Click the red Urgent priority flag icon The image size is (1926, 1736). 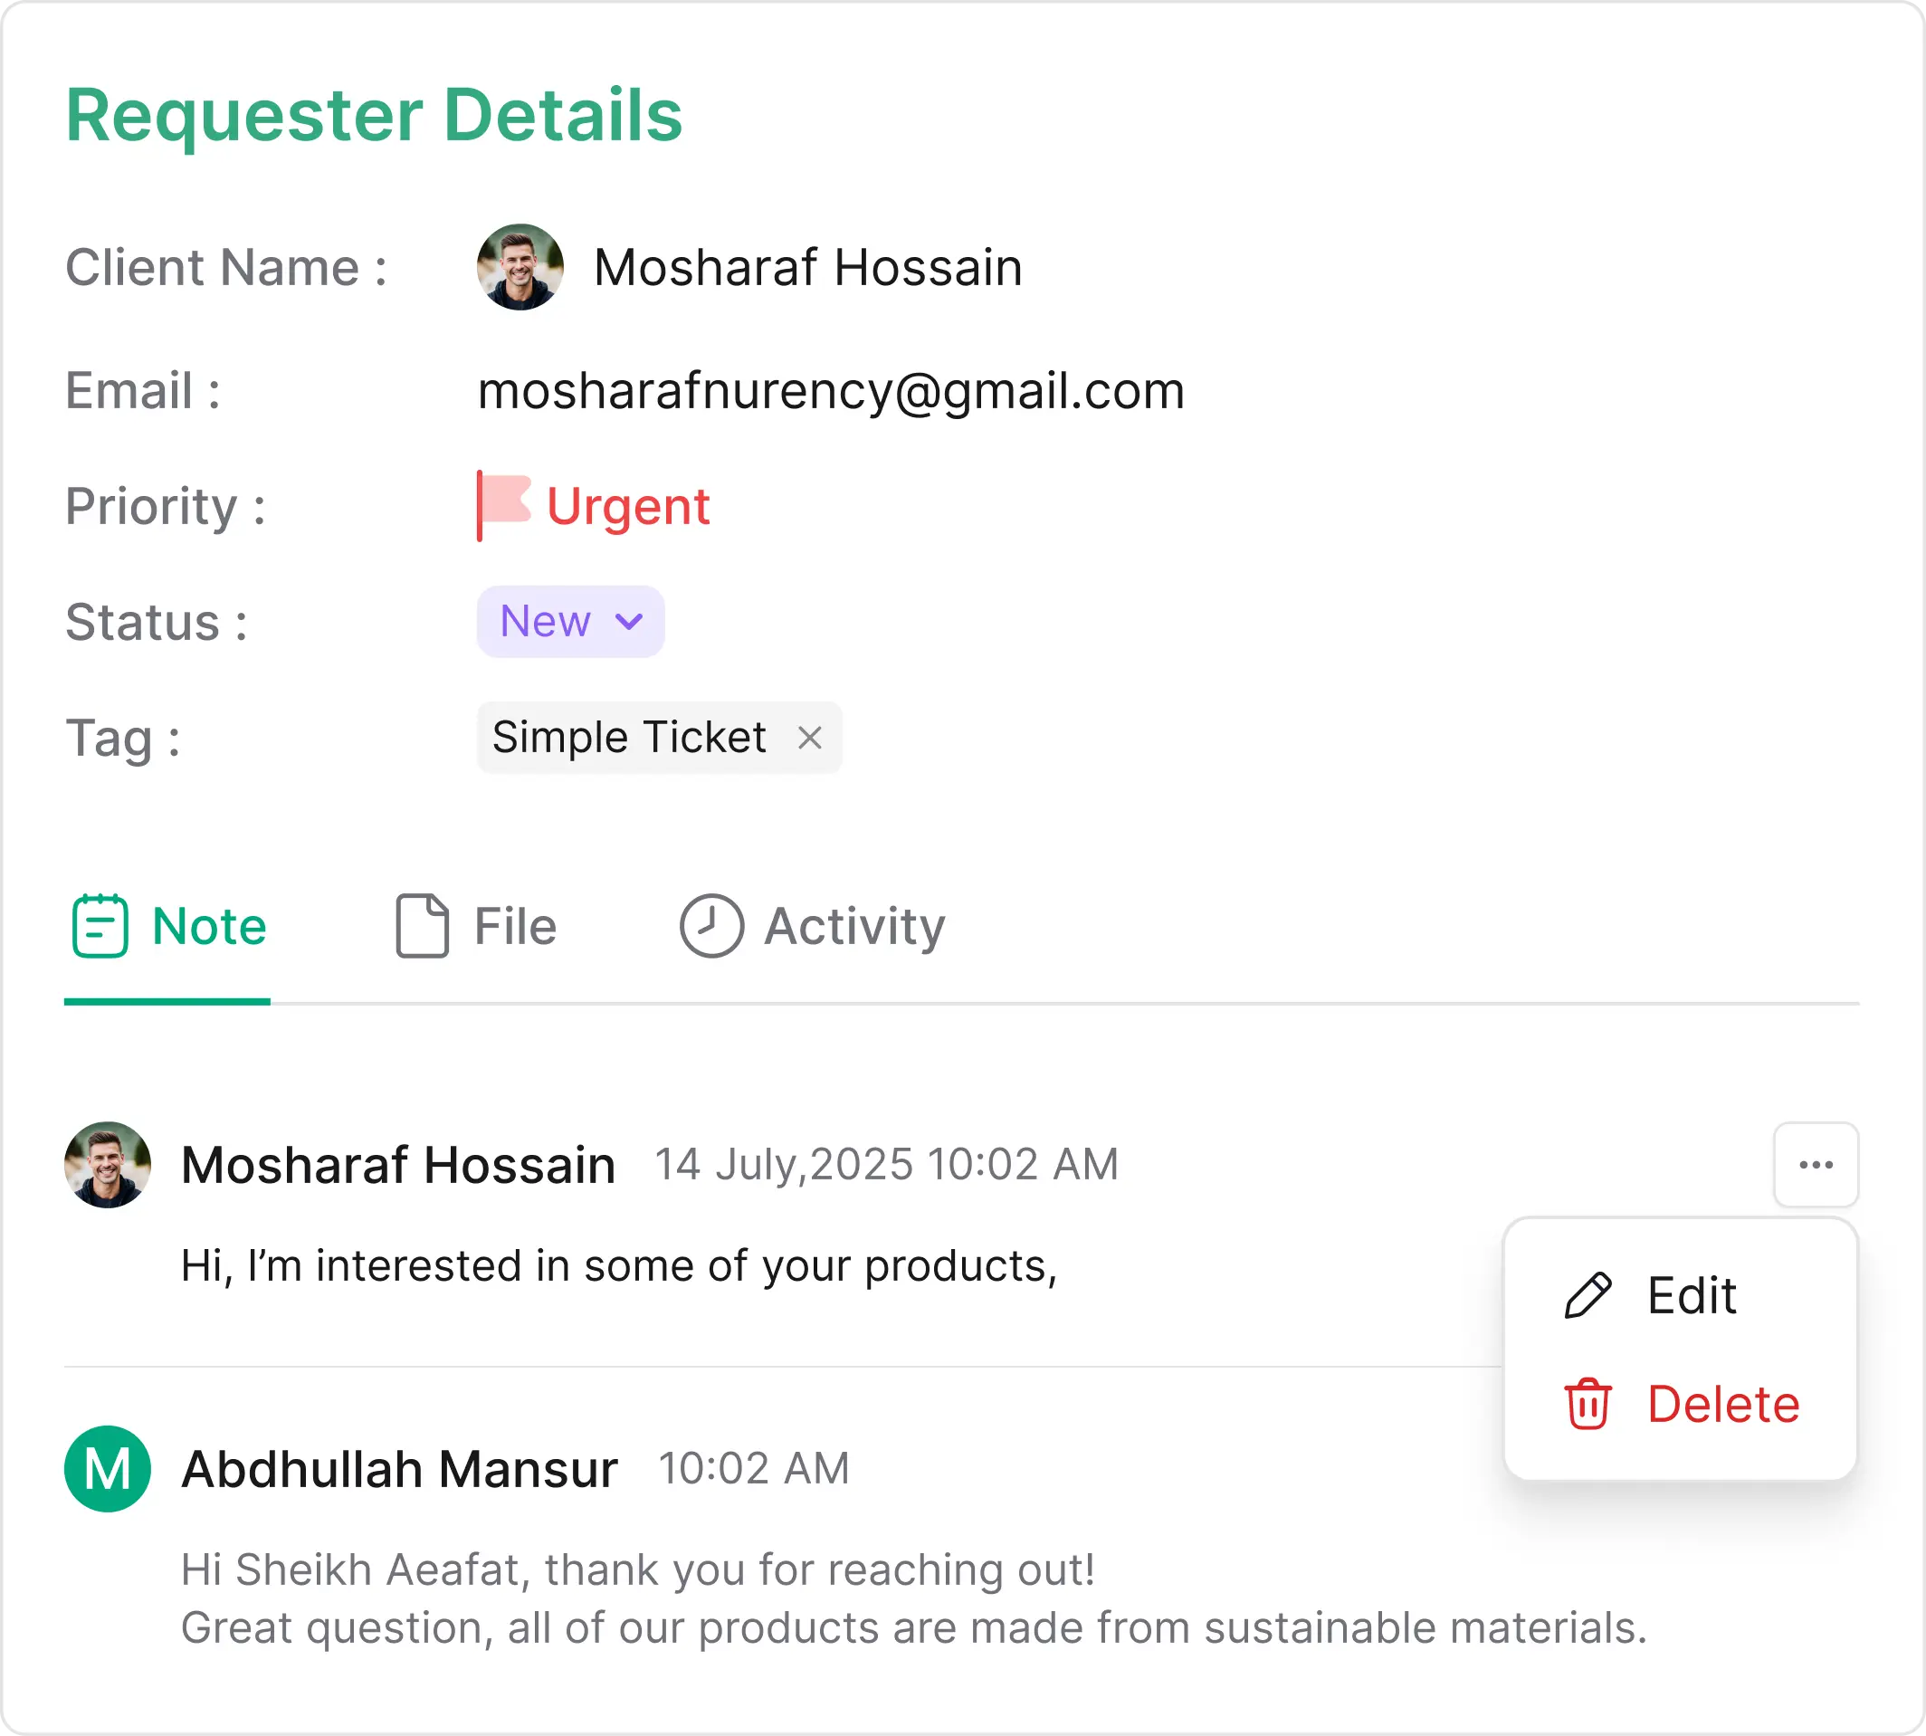[x=504, y=504]
